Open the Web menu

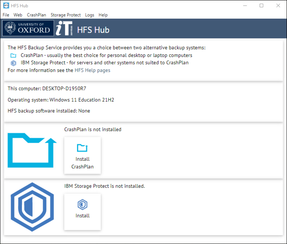[18, 15]
